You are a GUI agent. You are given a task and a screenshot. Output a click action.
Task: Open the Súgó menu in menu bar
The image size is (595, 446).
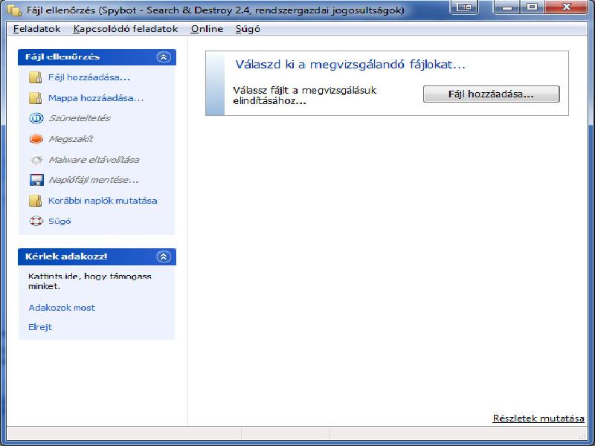coord(248,29)
